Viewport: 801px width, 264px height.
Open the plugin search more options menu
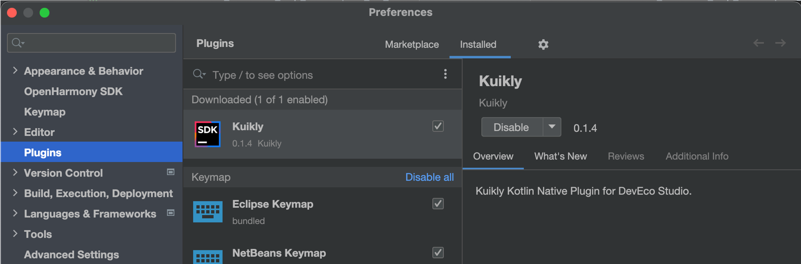[x=445, y=74]
